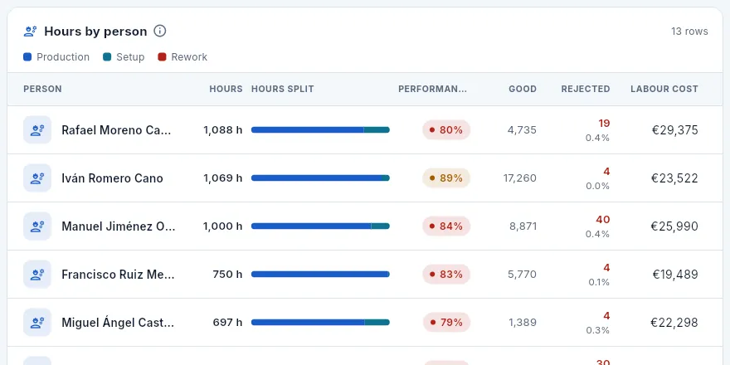
Task: Click the 89% performance badge
Action: (446, 178)
